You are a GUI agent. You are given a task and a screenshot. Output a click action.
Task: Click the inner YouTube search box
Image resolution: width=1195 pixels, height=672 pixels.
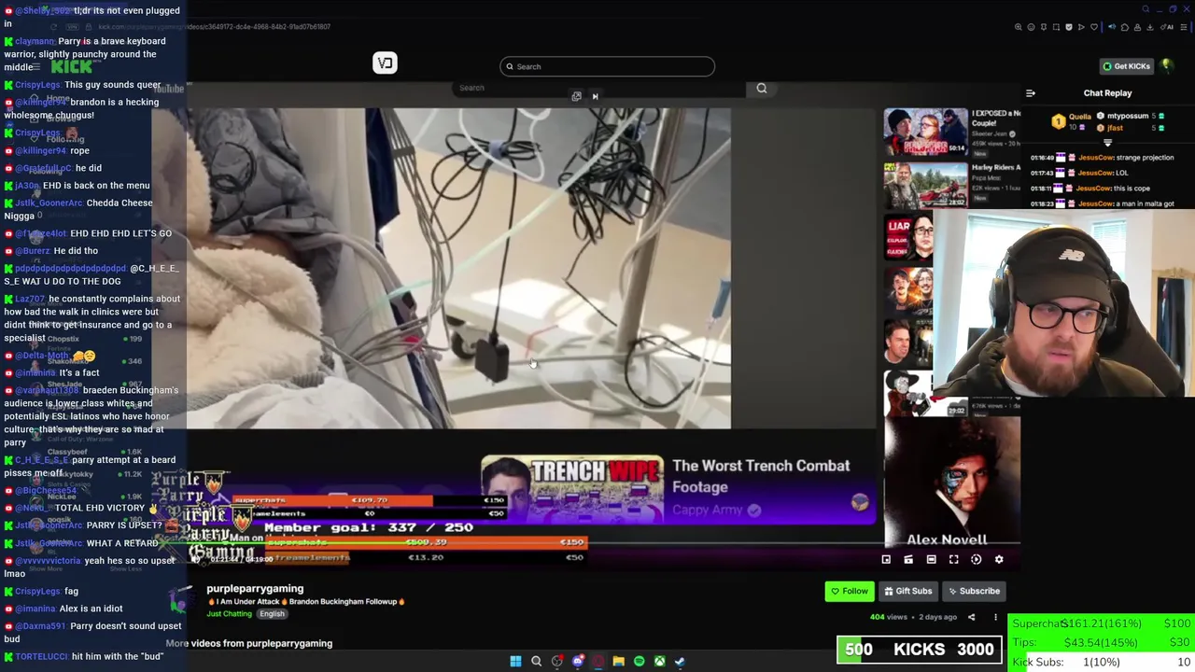[x=597, y=88]
